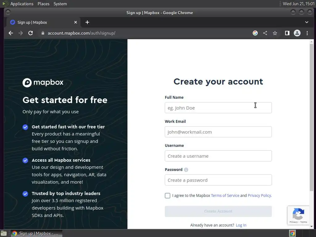Share this page via share icon
The image size is (316, 237).
point(265,33)
